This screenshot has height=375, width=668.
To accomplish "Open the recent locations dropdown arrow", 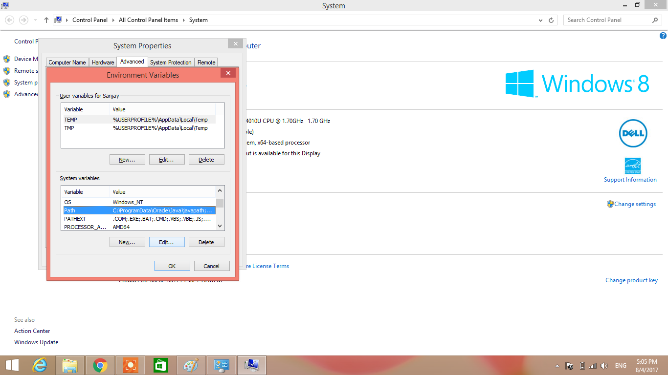I will point(35,20).
